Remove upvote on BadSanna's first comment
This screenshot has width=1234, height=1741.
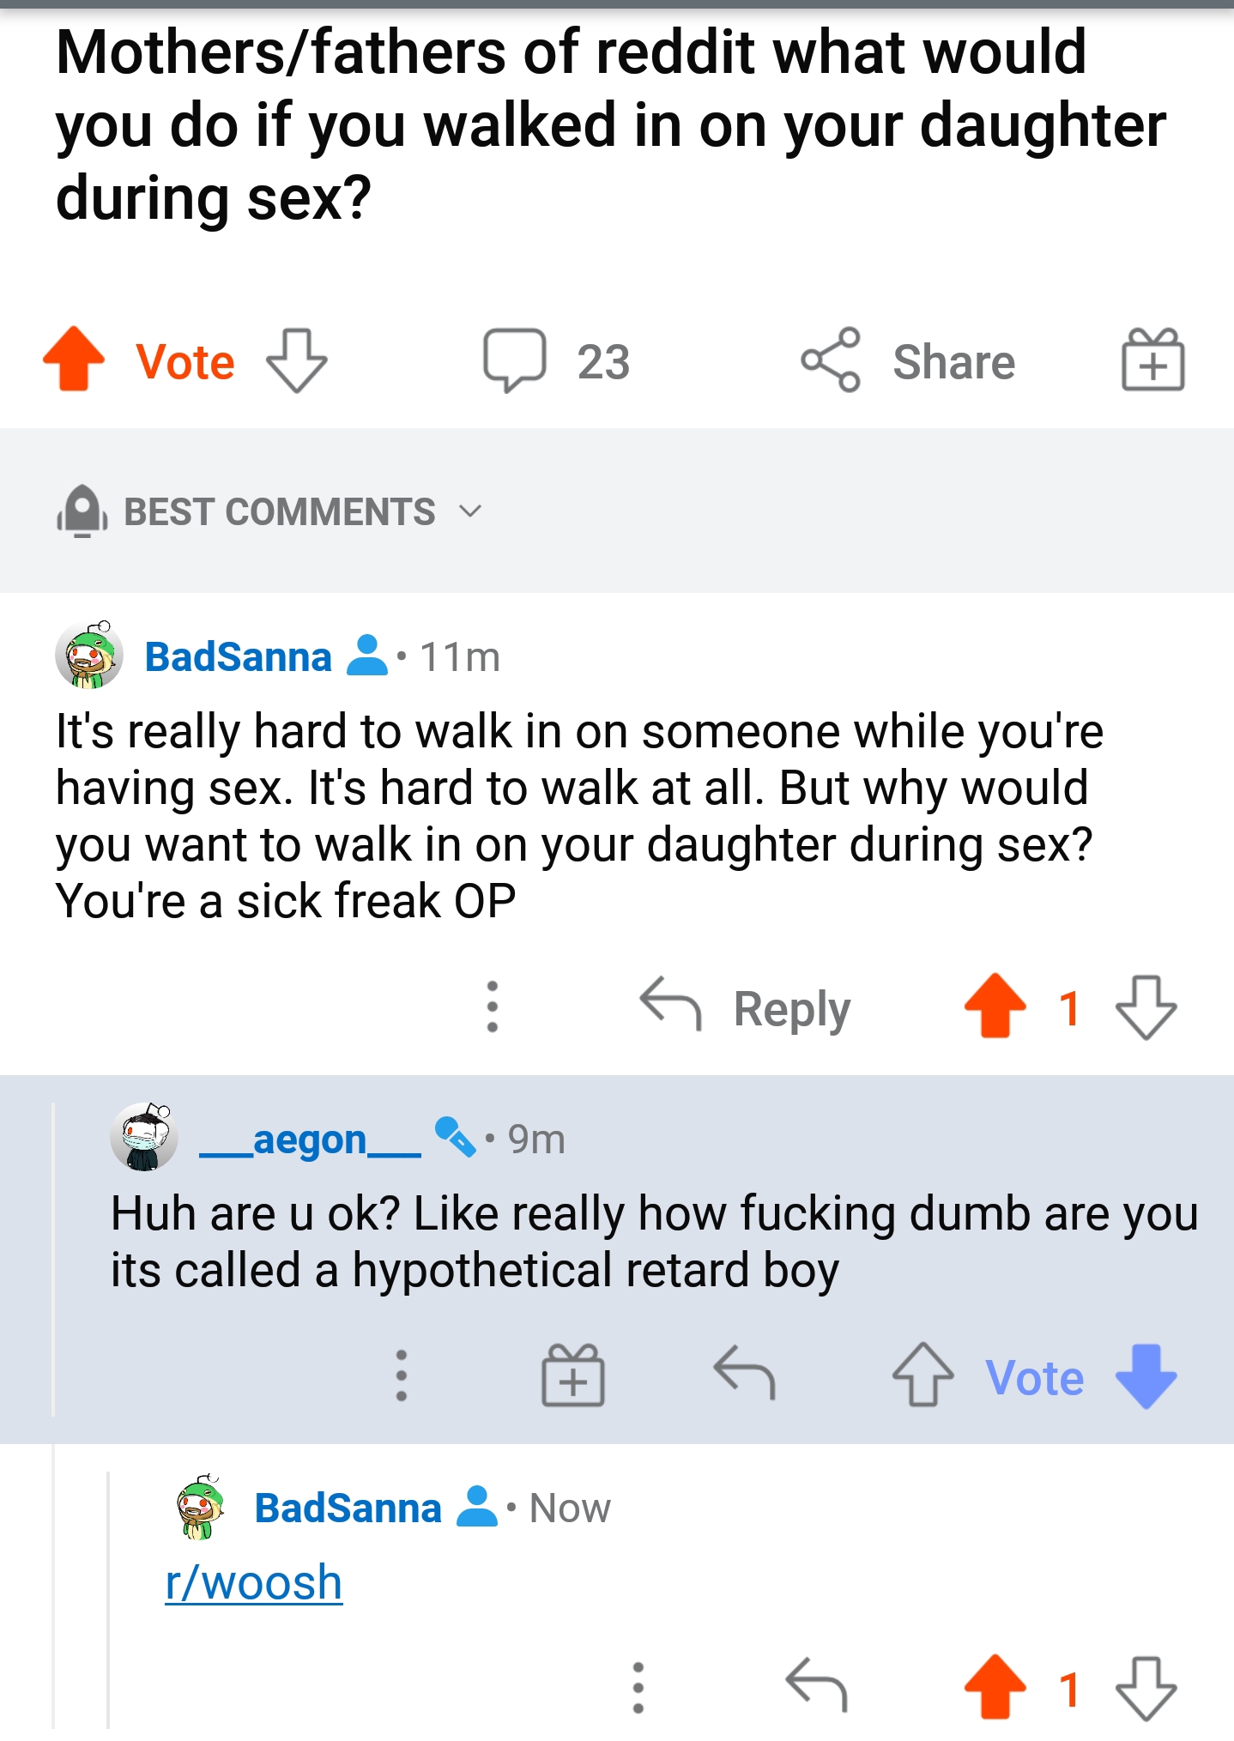click(995, 1006)
